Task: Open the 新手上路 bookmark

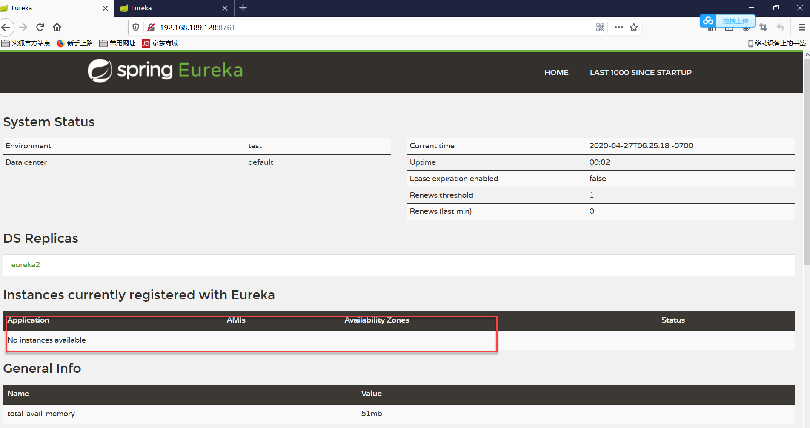Action: pos(75,43)
